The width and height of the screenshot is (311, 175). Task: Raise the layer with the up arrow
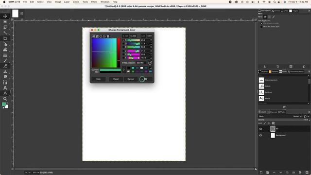(274, 173)
